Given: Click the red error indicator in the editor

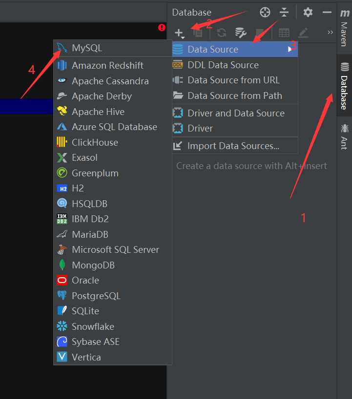Looking at the screenshot, I should click(162, 27).
